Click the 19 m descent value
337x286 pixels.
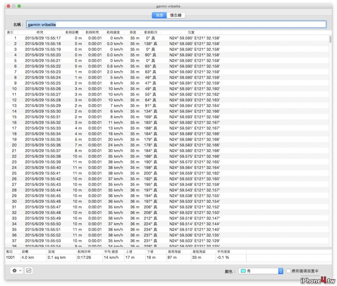pos(151,257)
